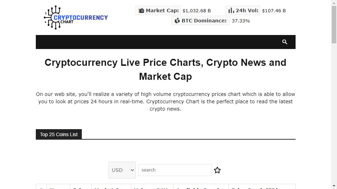Click the Cryptocurrency Chart logo

pos(76,17)
